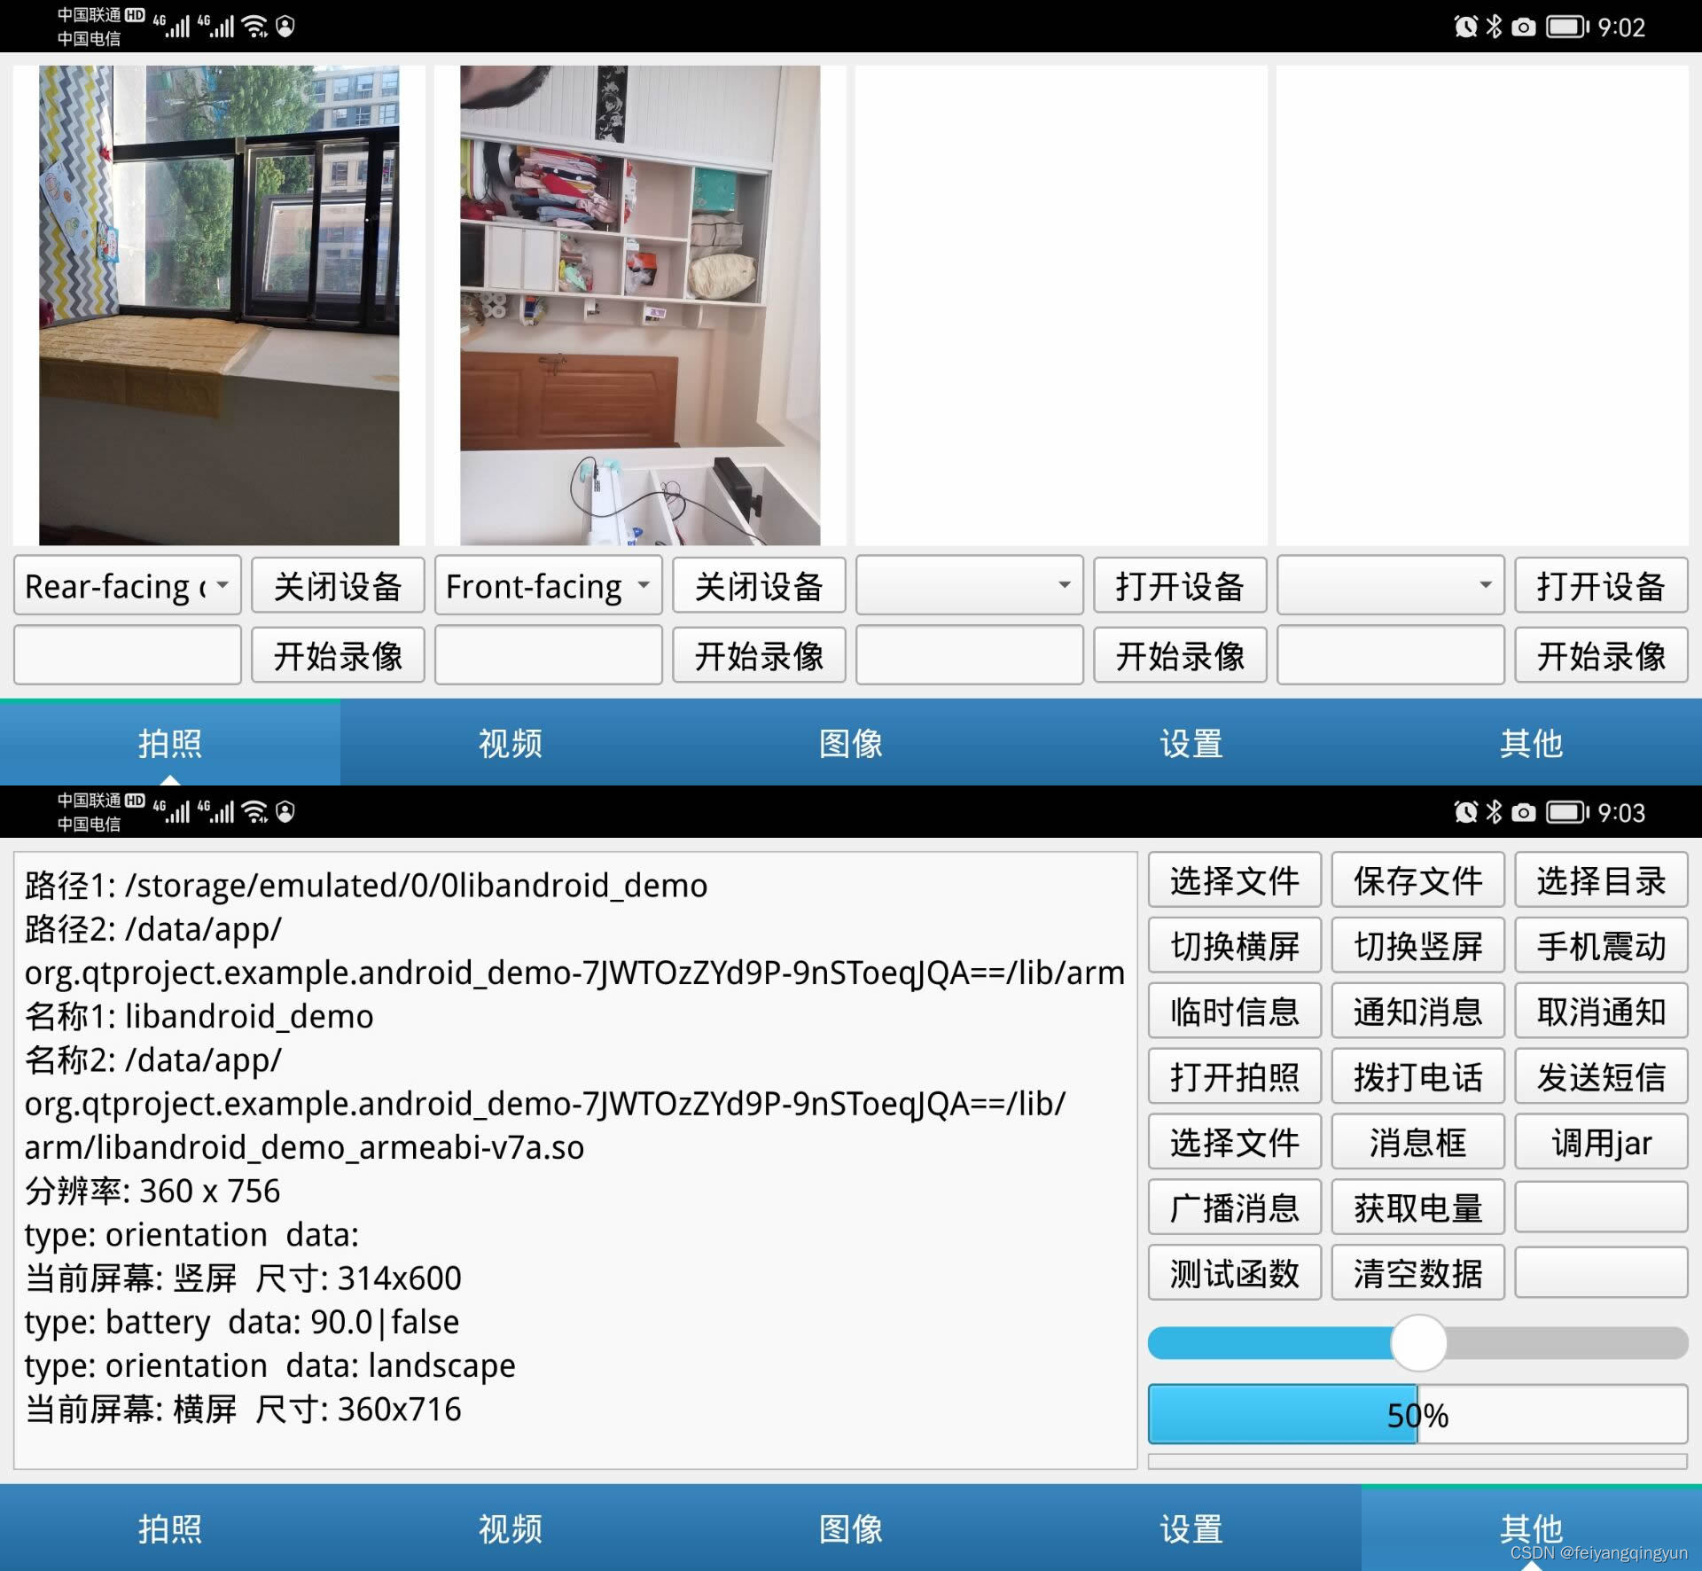Click the 广播消息 button
This screenshot has height=1571, width=1702.
point(1235,1208)
